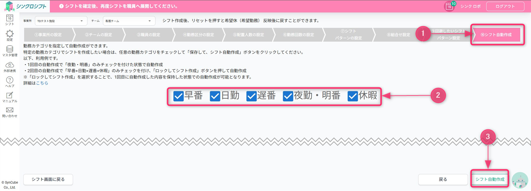Expand the 事業所 dropdown

point(61,21)
